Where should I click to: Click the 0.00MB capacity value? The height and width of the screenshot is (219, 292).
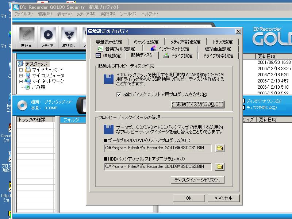[x=51, y=108]
